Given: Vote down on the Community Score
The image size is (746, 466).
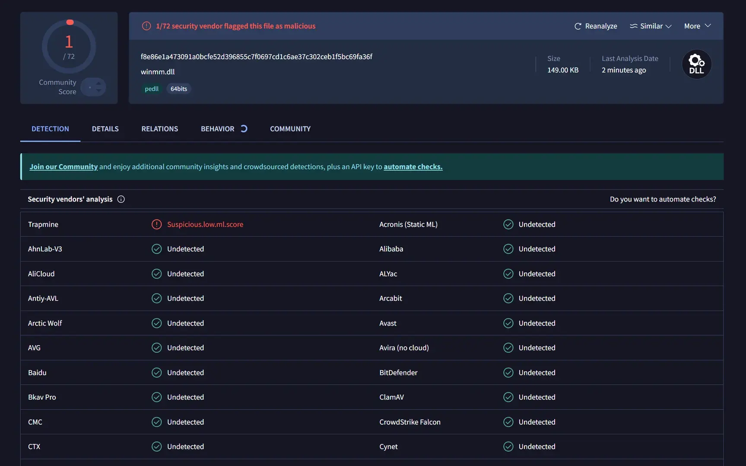Looking at the screenshot, I should click(x=98, y=91).
